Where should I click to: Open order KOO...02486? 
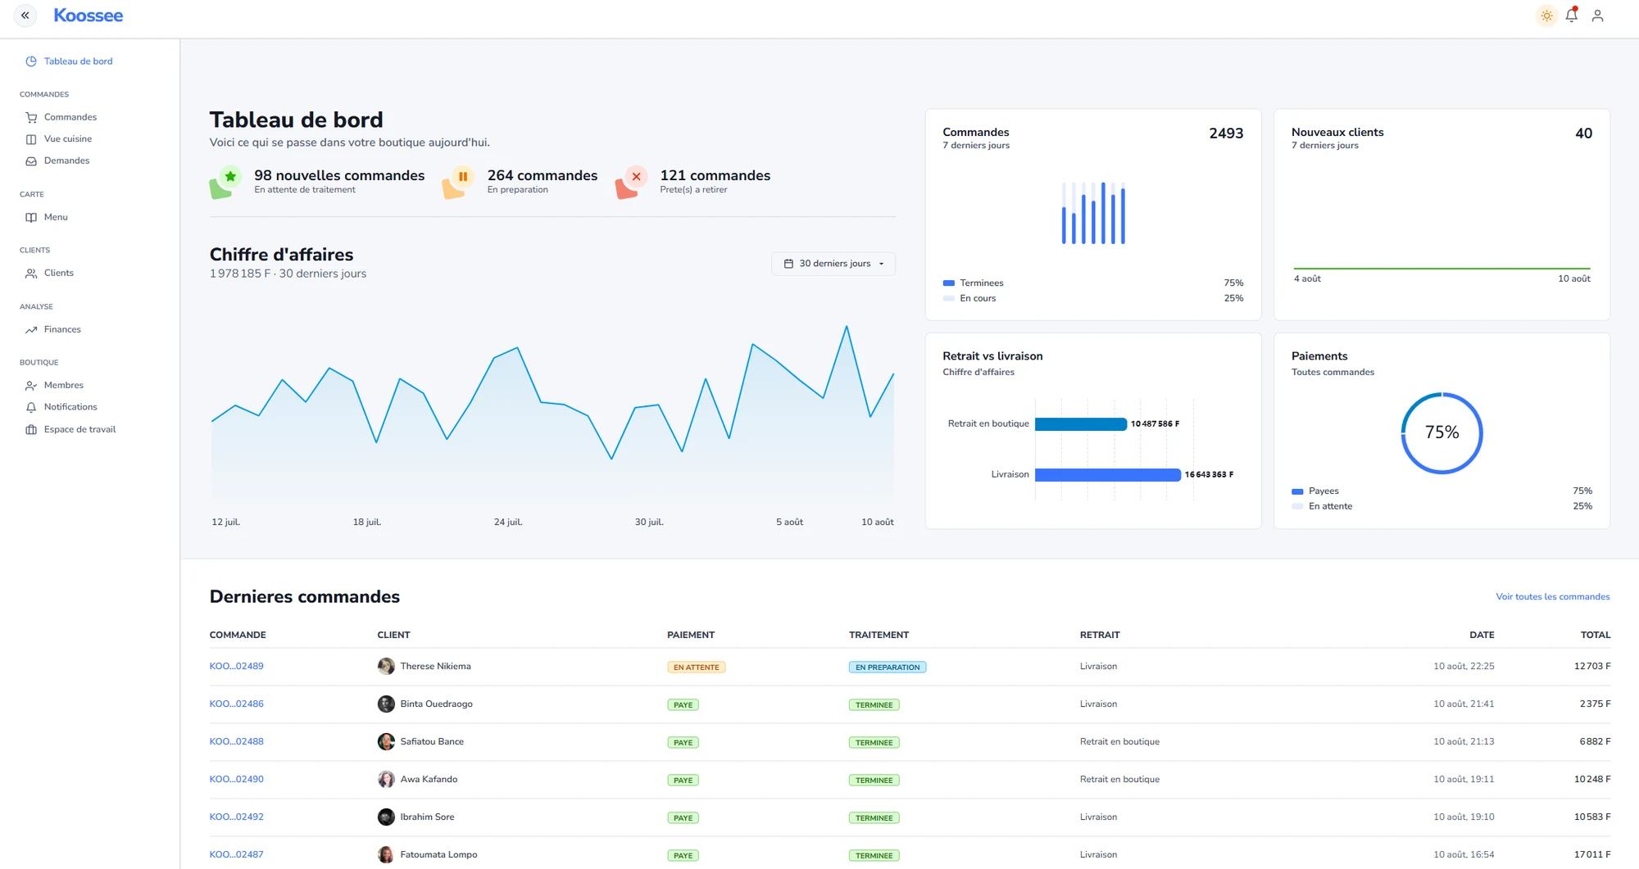pyautogui.click(x=236, y=704)
